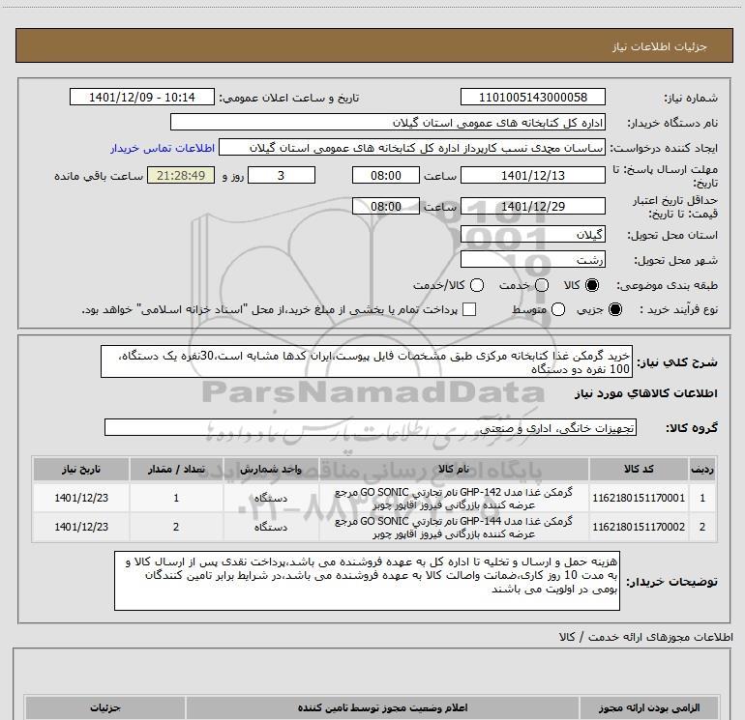This screenshot has height=720, width=745.
Task: Click quantity cell showing 2
Action: (176, 527)
